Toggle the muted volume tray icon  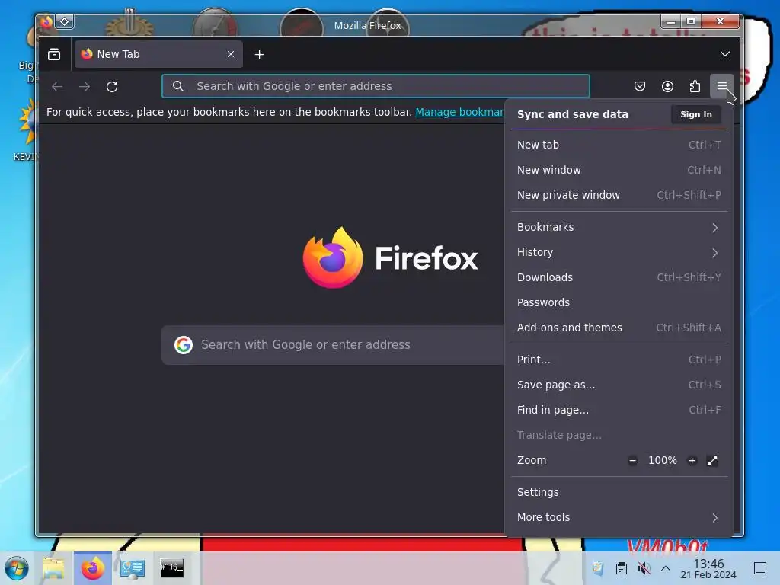point(644,568)
